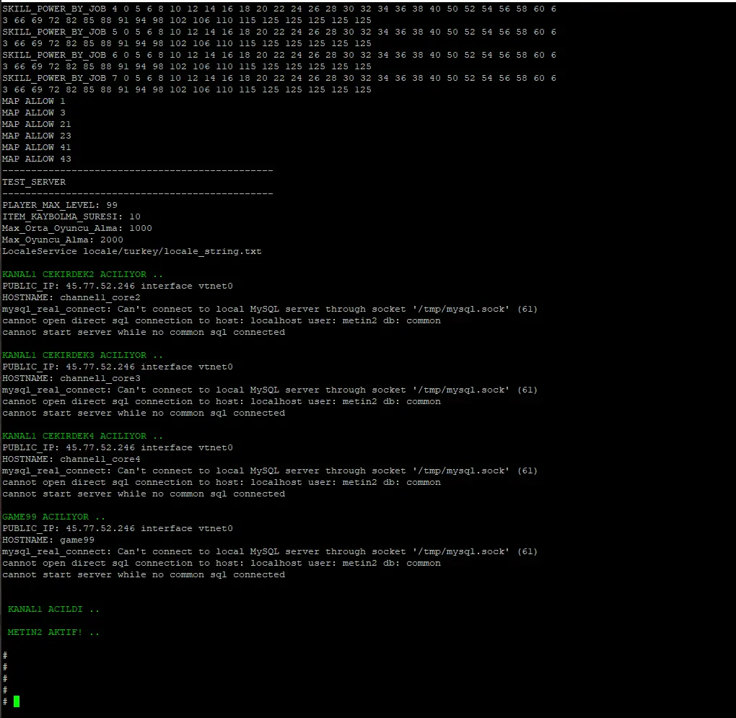Screen dimensions: 736x718
Task: Click the 'MAP ALLOW 1' line
Action: tap(34, 101)
